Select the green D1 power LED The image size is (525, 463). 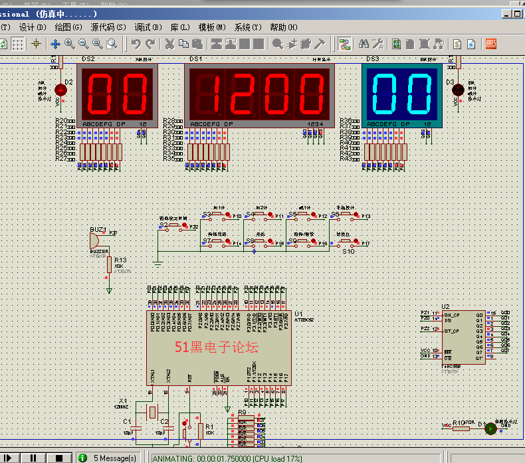tap(490, 428)
